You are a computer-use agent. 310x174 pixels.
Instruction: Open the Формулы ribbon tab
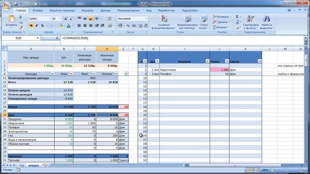(87, 11)
